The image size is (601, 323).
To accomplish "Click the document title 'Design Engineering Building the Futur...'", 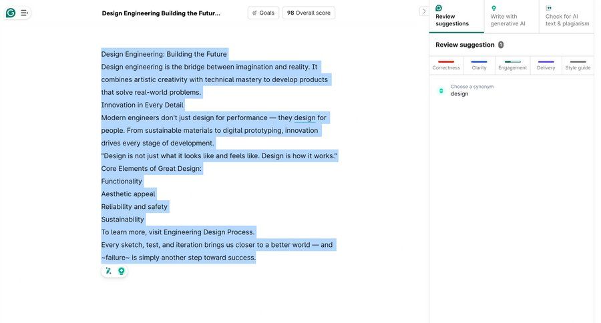I will 161,13.
